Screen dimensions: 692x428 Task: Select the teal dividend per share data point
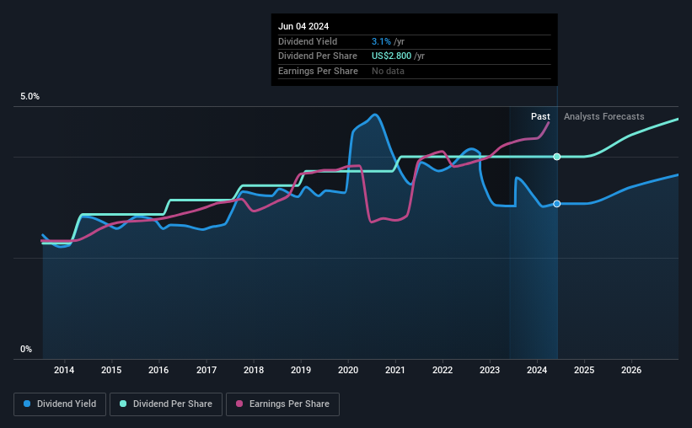tap(557, 157)
